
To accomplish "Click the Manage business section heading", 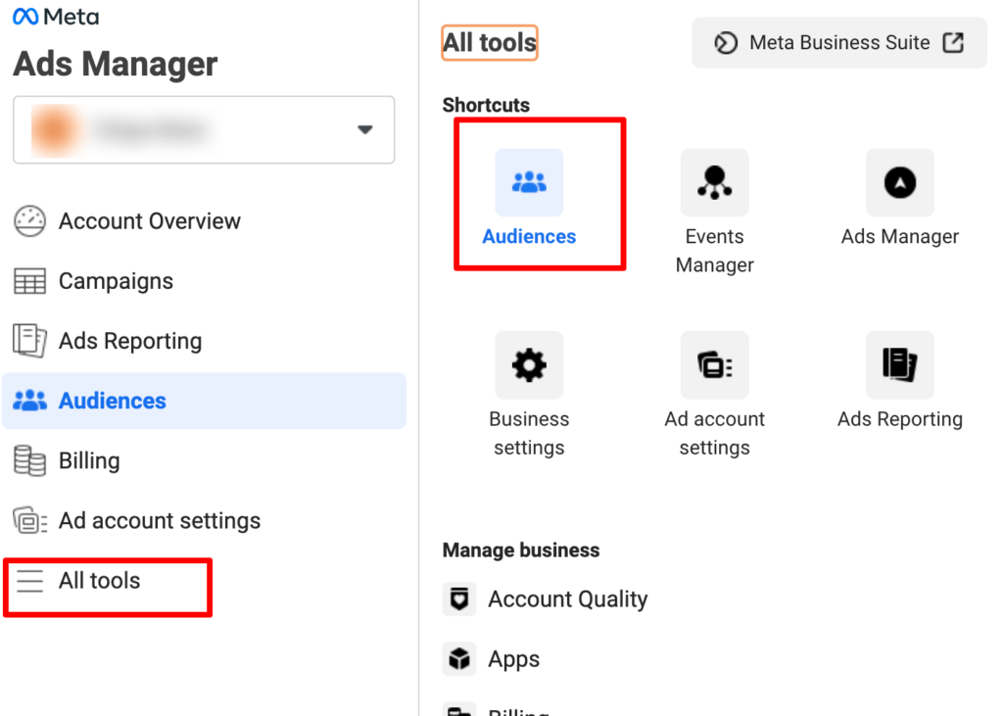I will pyautogui.click(x=521, y=550).
